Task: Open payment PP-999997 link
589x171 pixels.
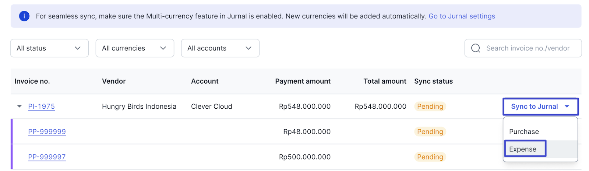Action: coord(47,157)
